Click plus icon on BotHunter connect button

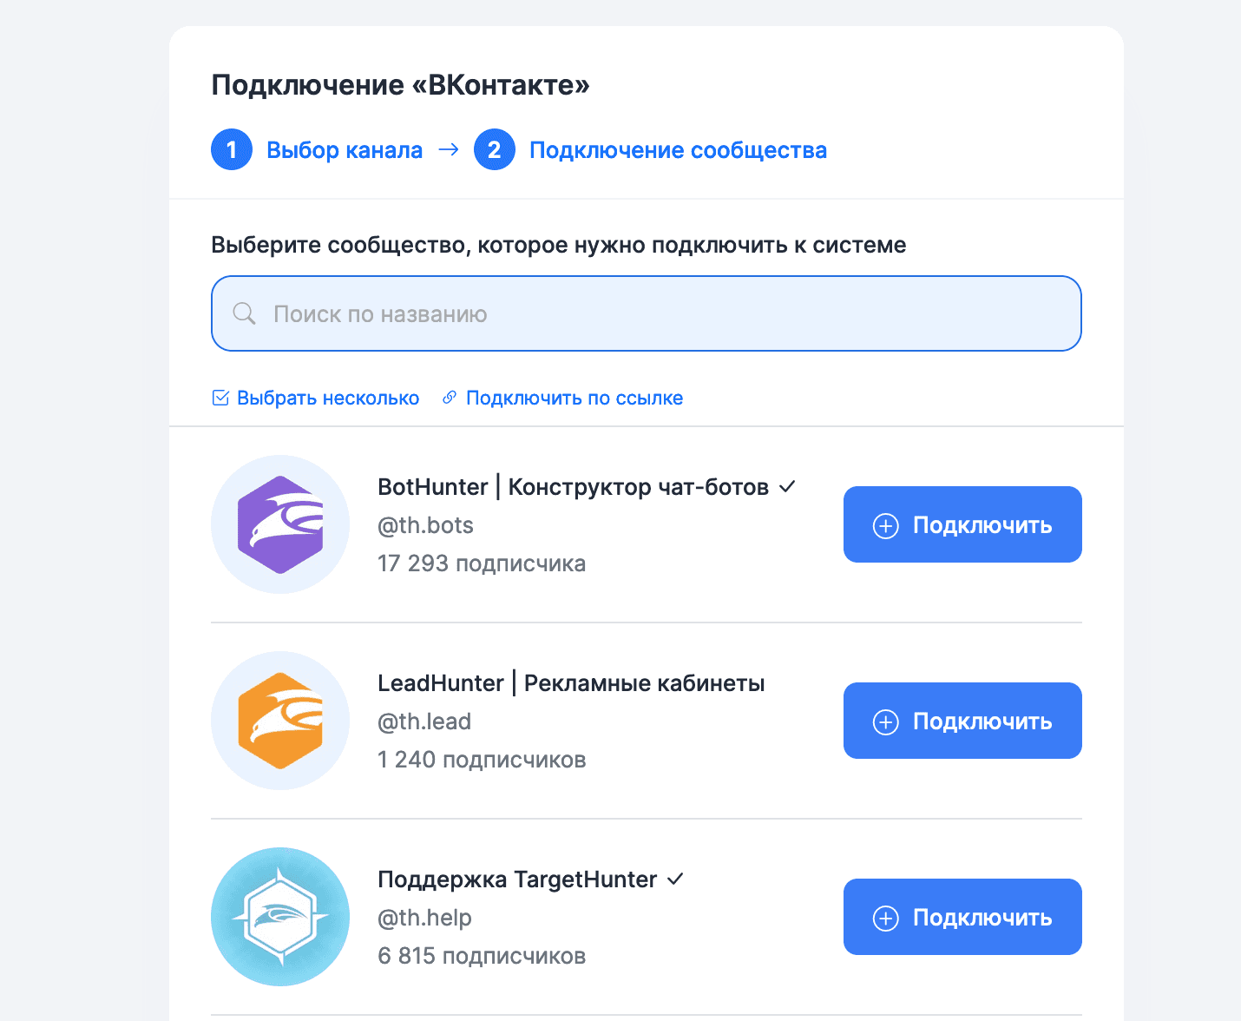[x=885, y=525]
